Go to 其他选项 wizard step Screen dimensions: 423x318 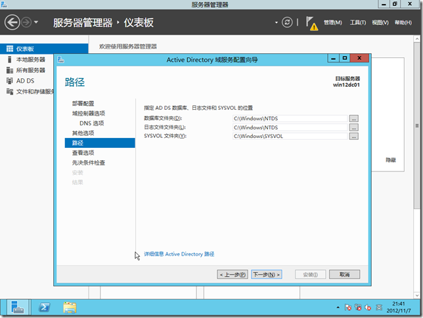(83, 133)
